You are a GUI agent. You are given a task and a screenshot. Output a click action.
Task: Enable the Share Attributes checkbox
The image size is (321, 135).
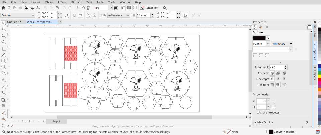pyautogui.click(x=258, y=113)
